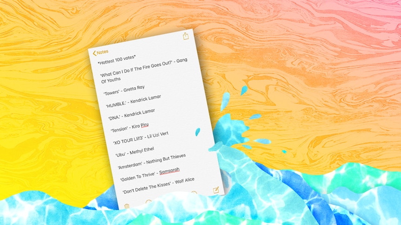Tap the misspelled word 'Piru'
Image resolution: width=401 pixels, height=225 pixels.
click(x=145, y=125)
